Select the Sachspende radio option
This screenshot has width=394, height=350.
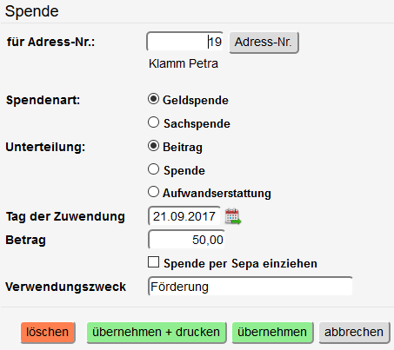pos(153,122)
